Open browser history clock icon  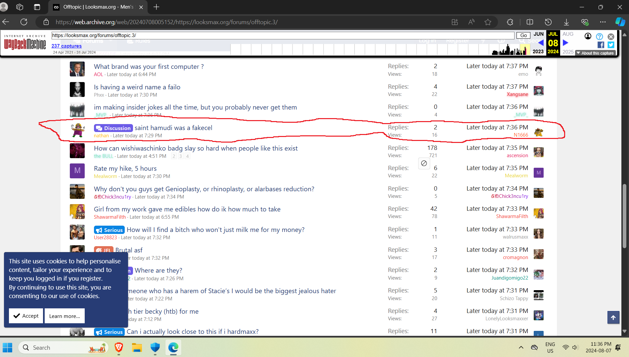[548, 22]
